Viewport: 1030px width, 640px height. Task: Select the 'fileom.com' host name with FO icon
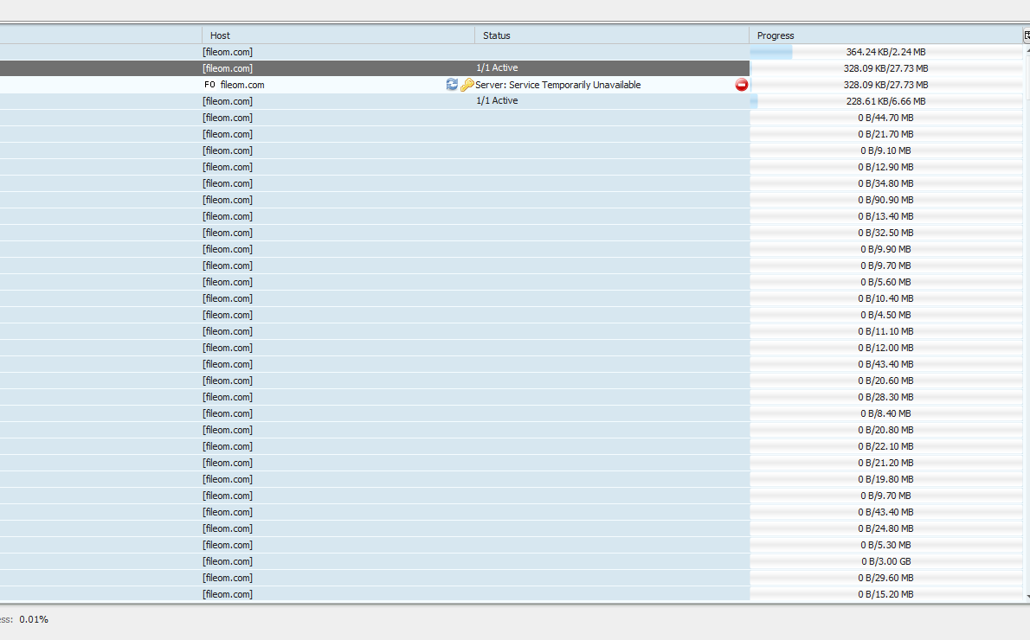click(x=242, y=85)
